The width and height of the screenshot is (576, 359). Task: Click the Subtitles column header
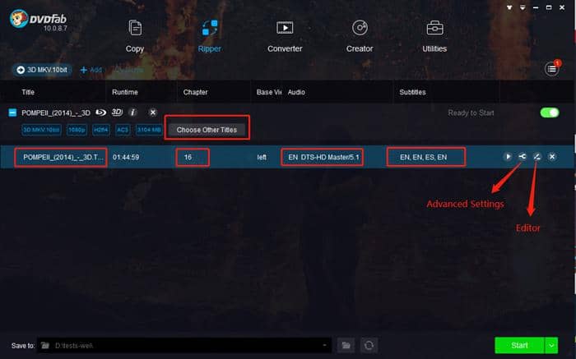tap(412, 92)
